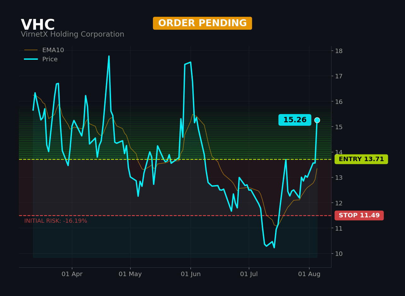This screenshot has height=296, width=405.
Task: Click the 16 price axis label
Action: tap(339, 101)
